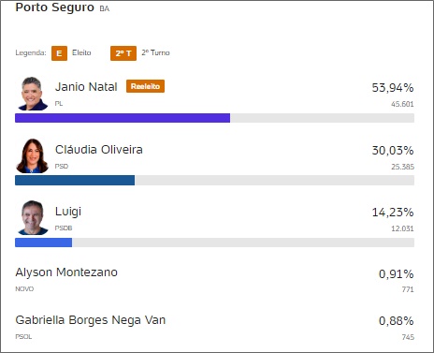The width and height of the screenshot is (434, 353).
Task: Click the Porto Seguro city heading
Action: point(54,7)
